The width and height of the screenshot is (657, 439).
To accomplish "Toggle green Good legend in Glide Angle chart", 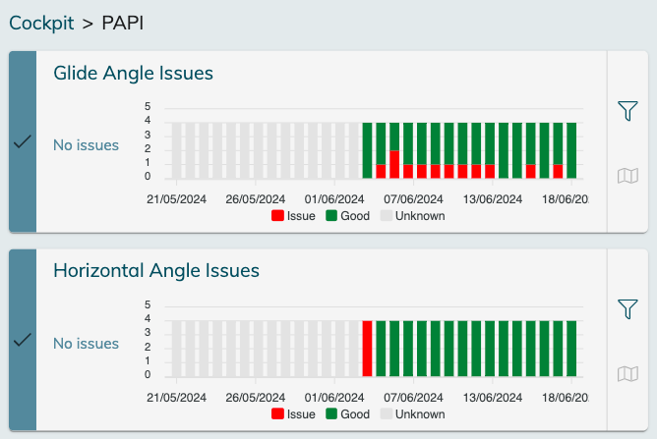I will point(347,216).
